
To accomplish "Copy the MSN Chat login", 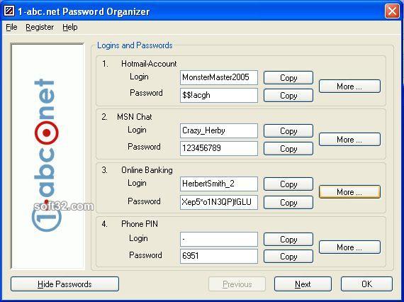I will pyautogui.click(x=288, y=131).
